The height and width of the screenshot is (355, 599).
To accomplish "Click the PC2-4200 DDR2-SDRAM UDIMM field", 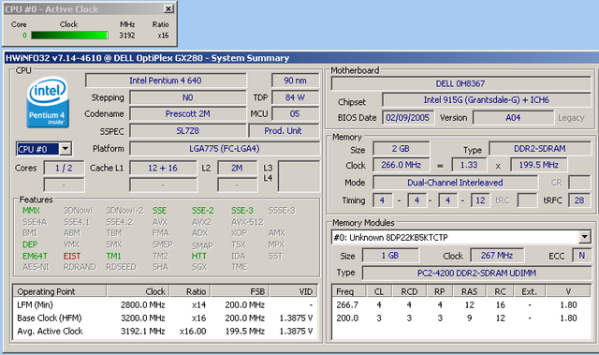I will pos(476,274).
